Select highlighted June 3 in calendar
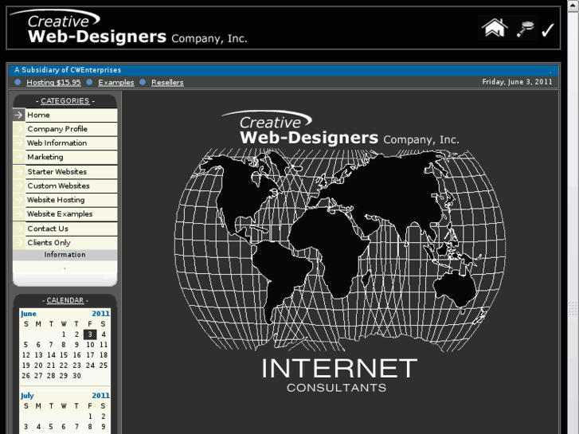 90,334
